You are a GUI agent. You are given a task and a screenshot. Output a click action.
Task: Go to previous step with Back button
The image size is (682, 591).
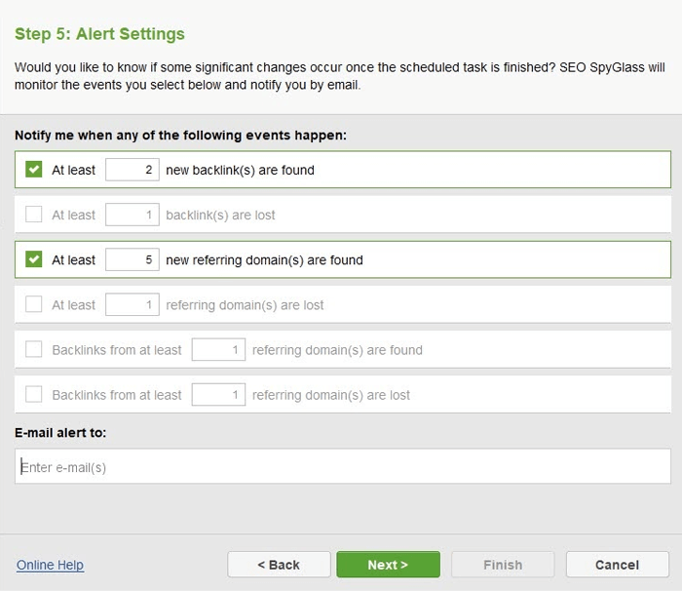279,565
